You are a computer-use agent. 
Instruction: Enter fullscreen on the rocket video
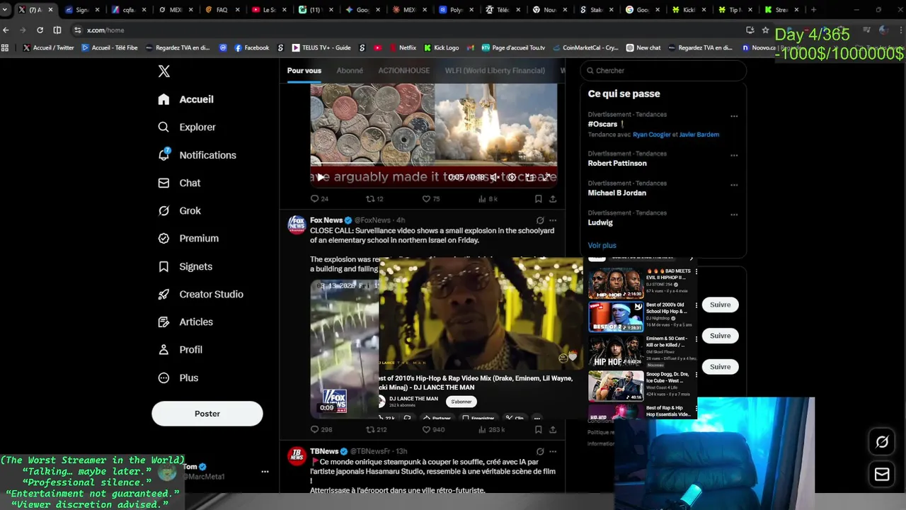(x=546, y=177)
